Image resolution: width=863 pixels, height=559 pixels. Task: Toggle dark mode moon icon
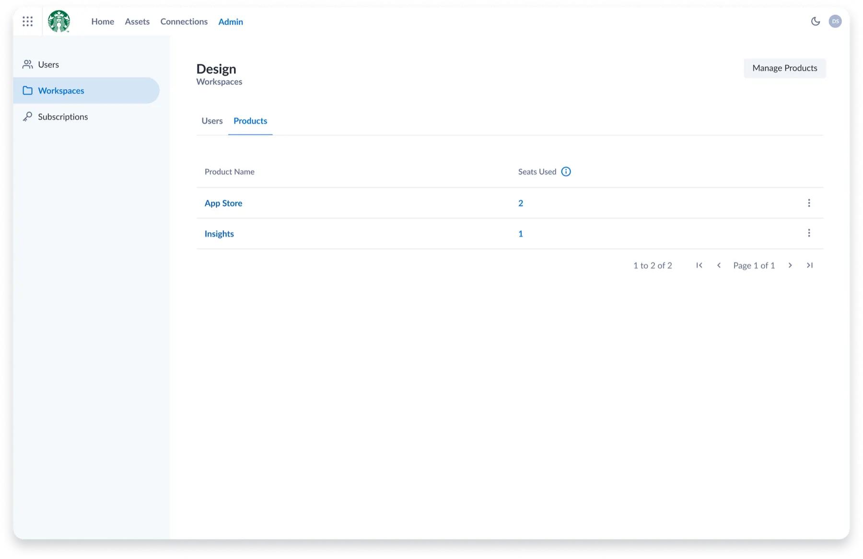(815, 21)
